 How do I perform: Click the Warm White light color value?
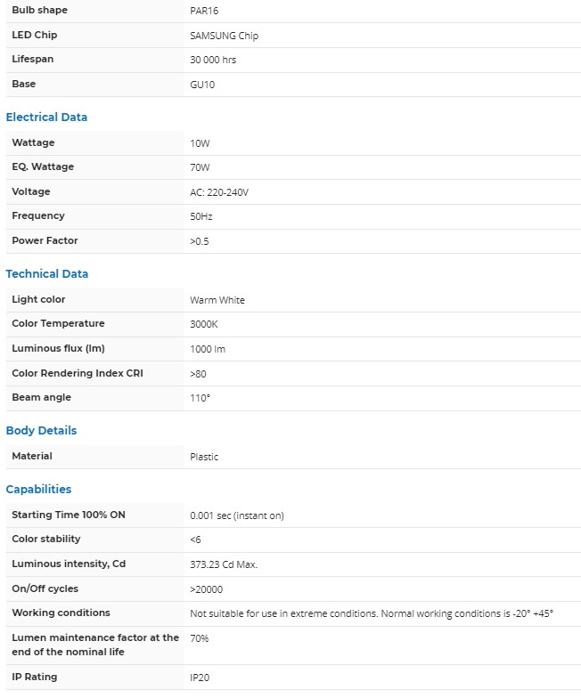[217, 300]
